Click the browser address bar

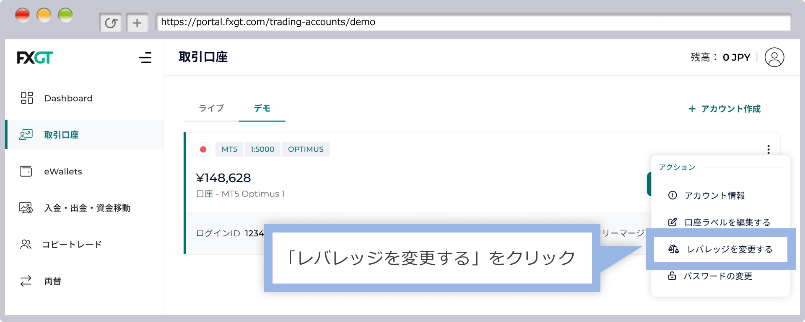[473, 22]
